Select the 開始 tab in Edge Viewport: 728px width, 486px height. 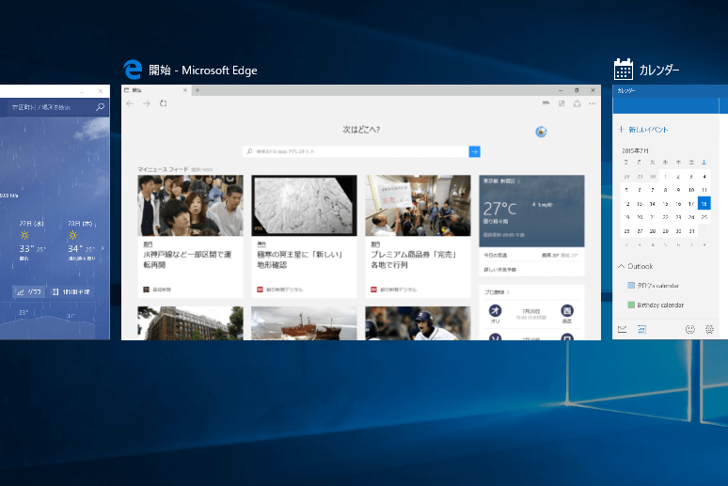[155, 90]
